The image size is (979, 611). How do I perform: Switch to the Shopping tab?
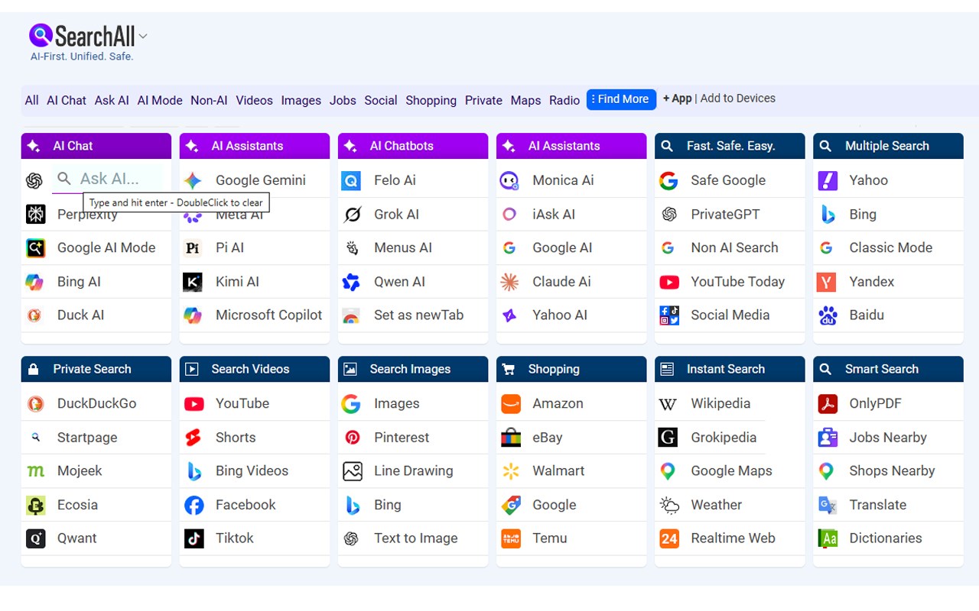431,100
